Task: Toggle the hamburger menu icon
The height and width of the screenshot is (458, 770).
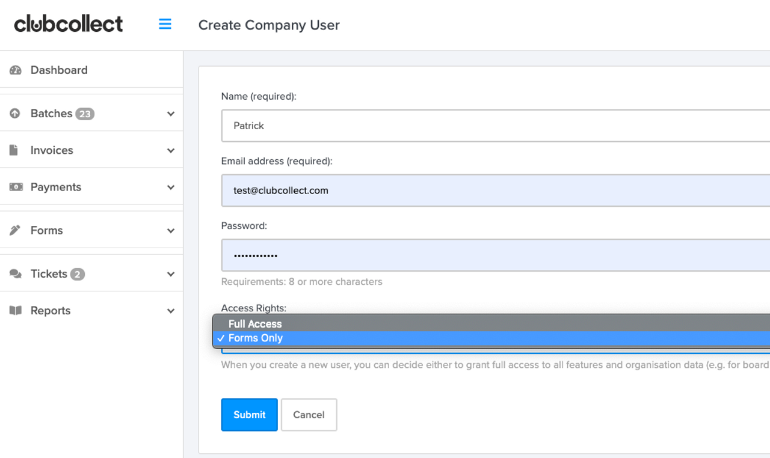Action: click(165, 24)
